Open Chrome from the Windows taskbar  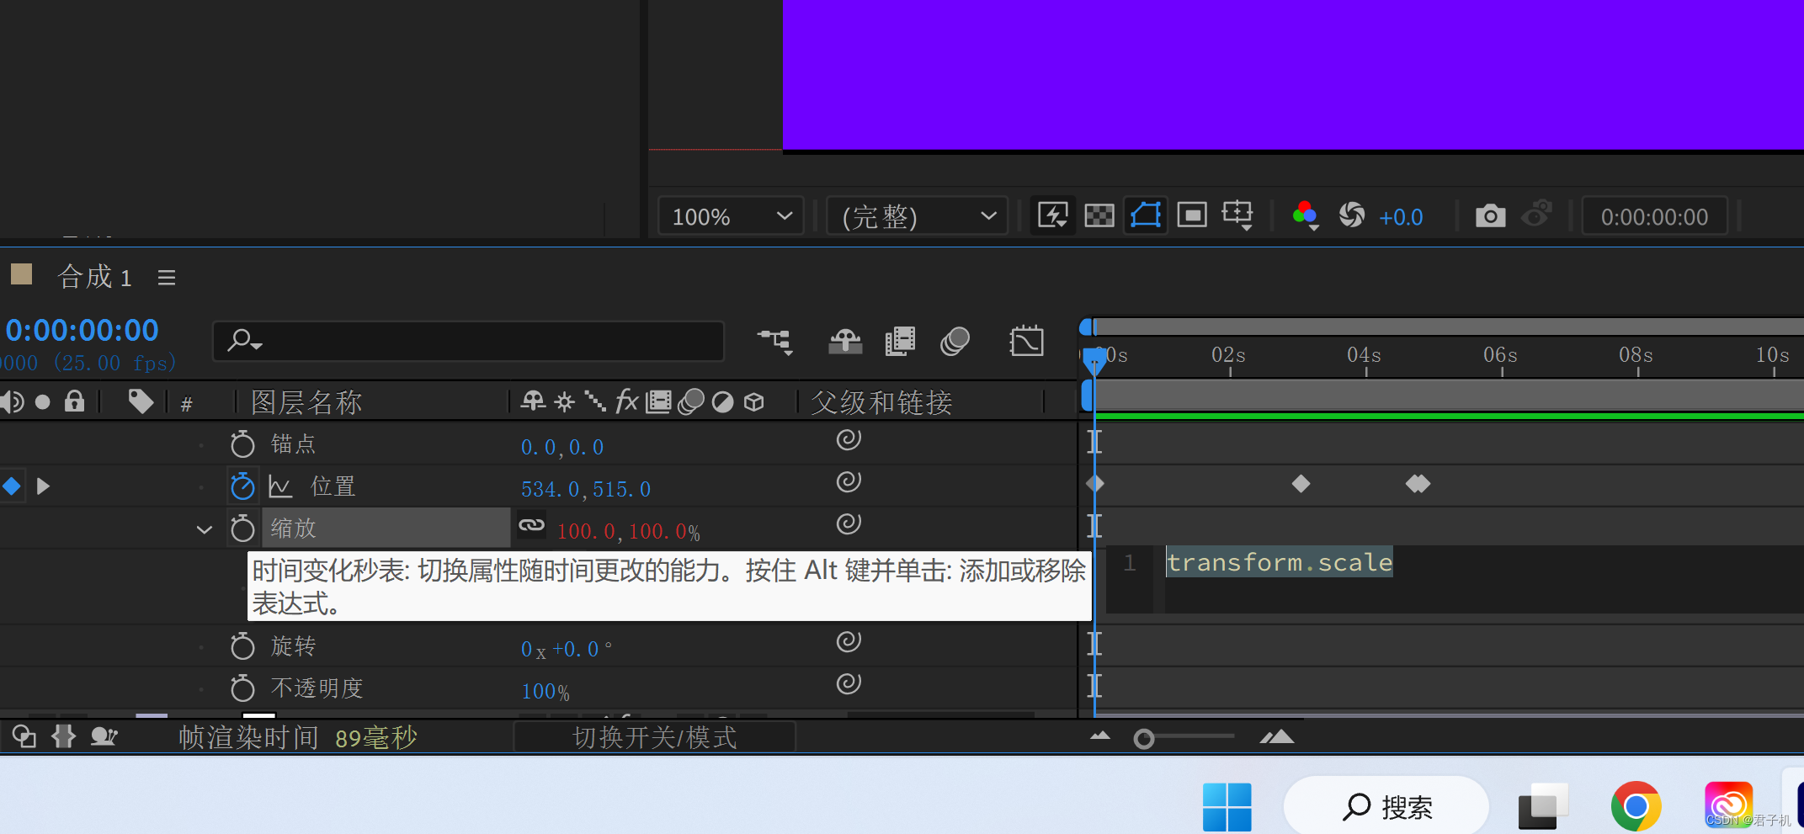pyautogui.click(x=1636, y=806)
